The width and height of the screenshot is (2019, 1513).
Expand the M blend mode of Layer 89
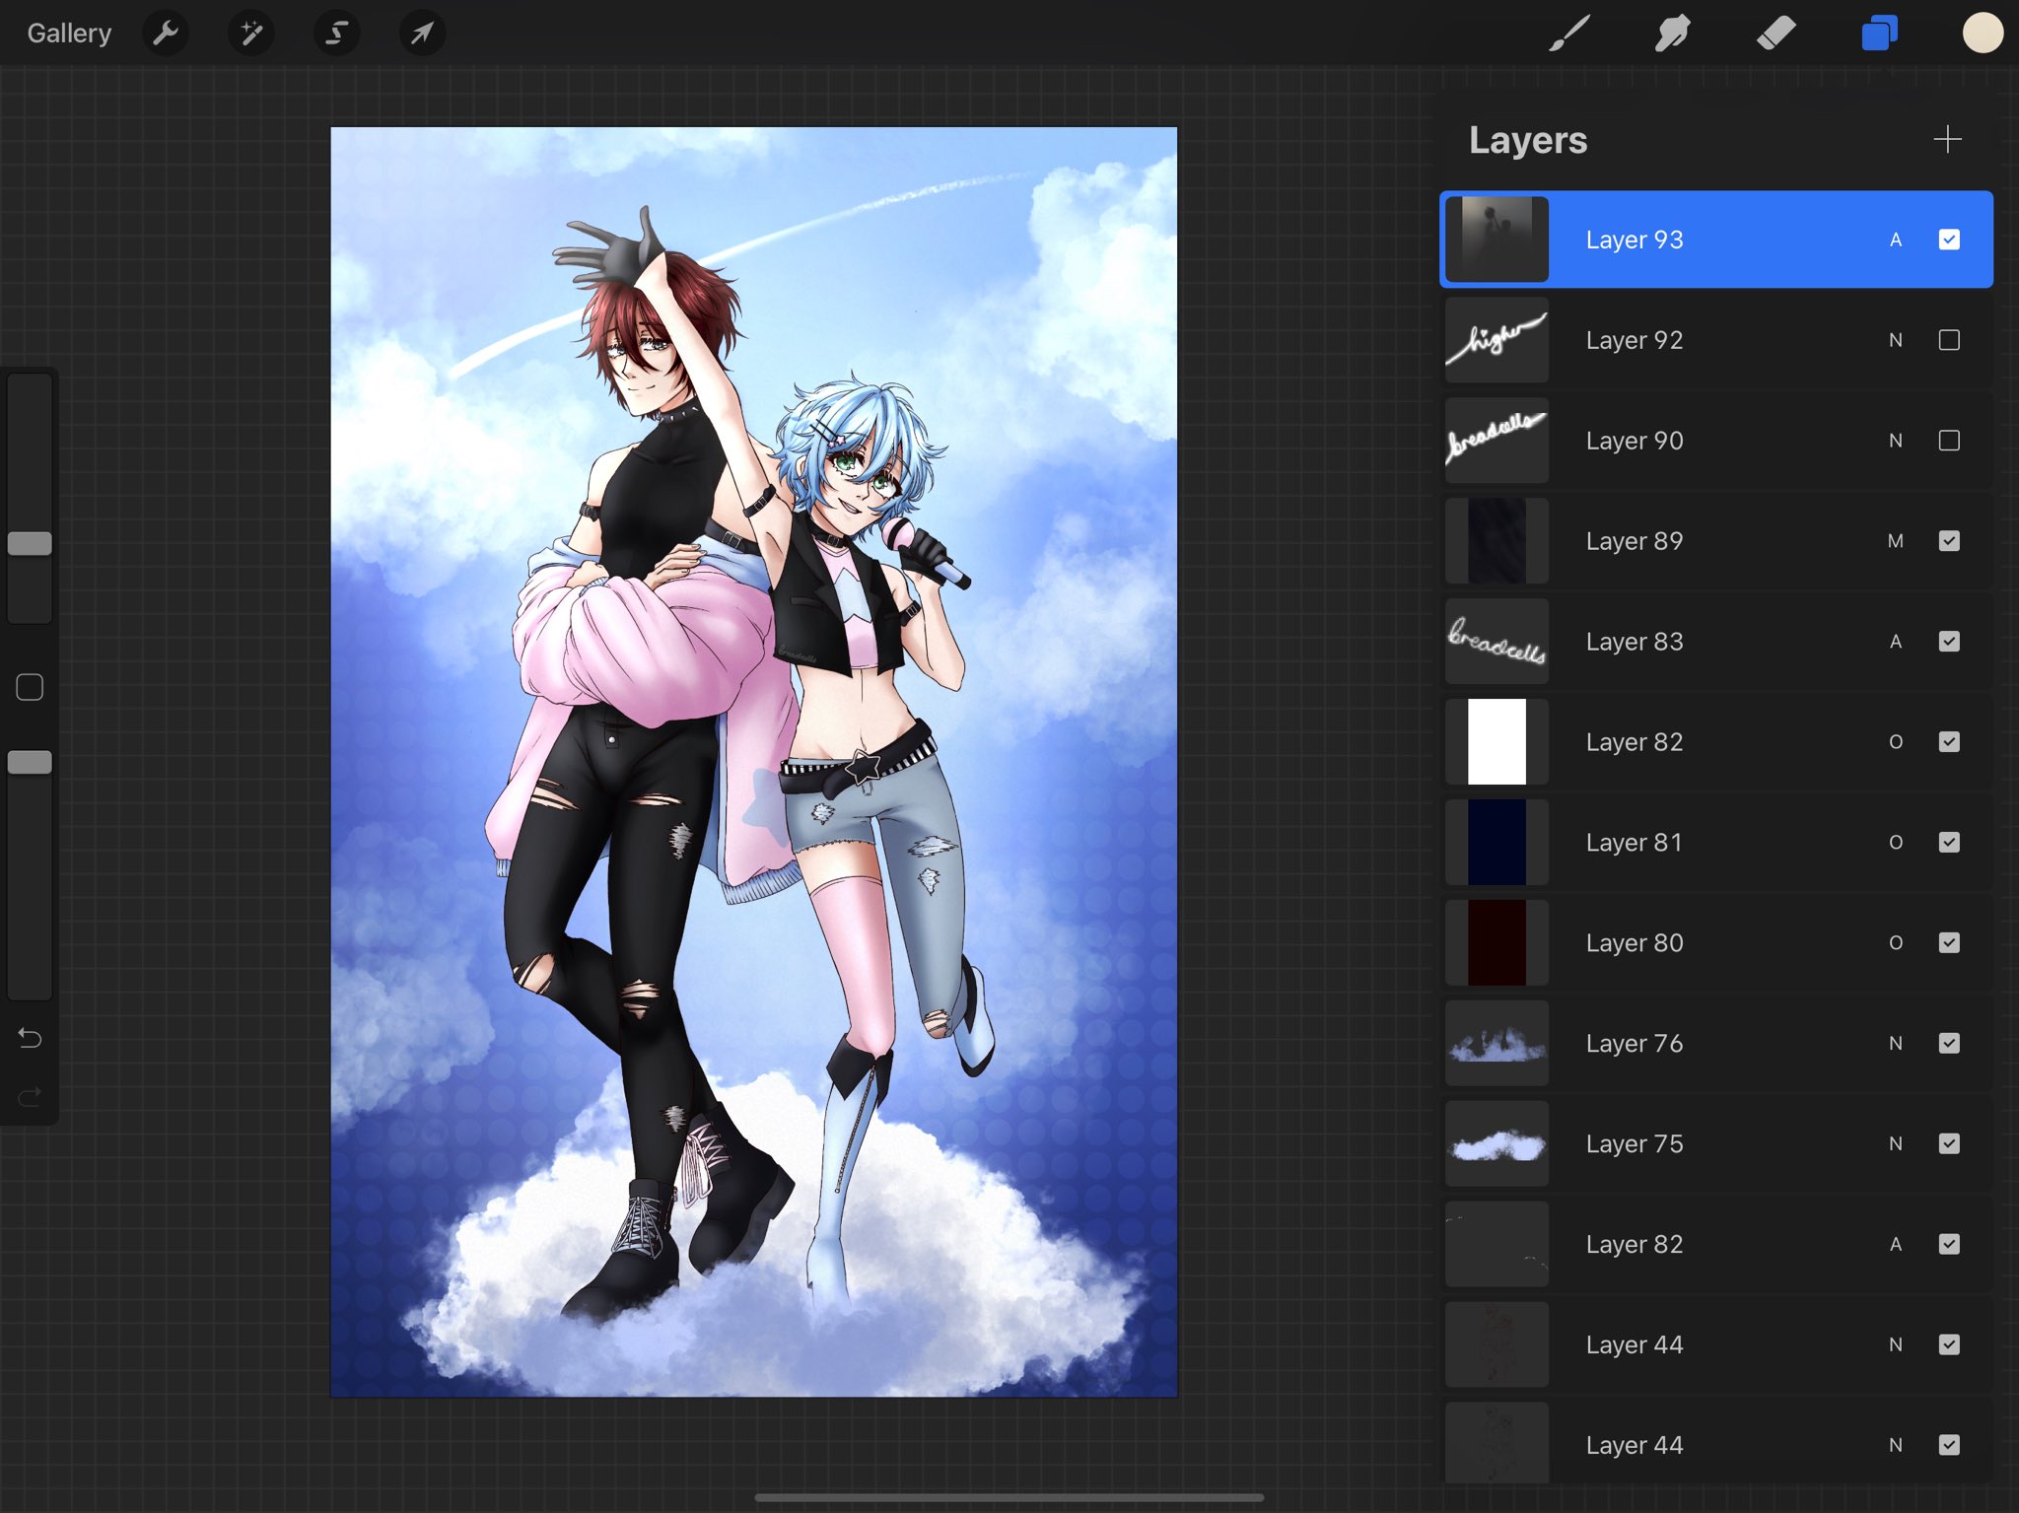pyautogui.click(x=1895, y=541)
